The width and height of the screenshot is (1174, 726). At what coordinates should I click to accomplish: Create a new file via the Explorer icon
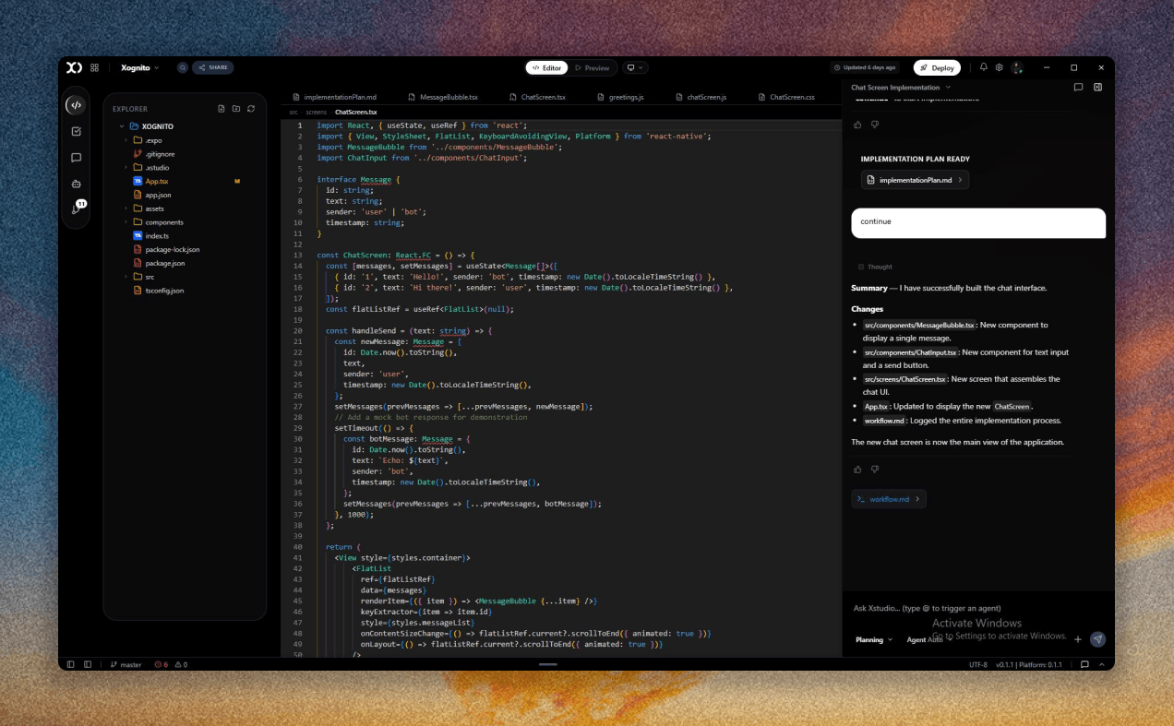click(x=222, y=108)
